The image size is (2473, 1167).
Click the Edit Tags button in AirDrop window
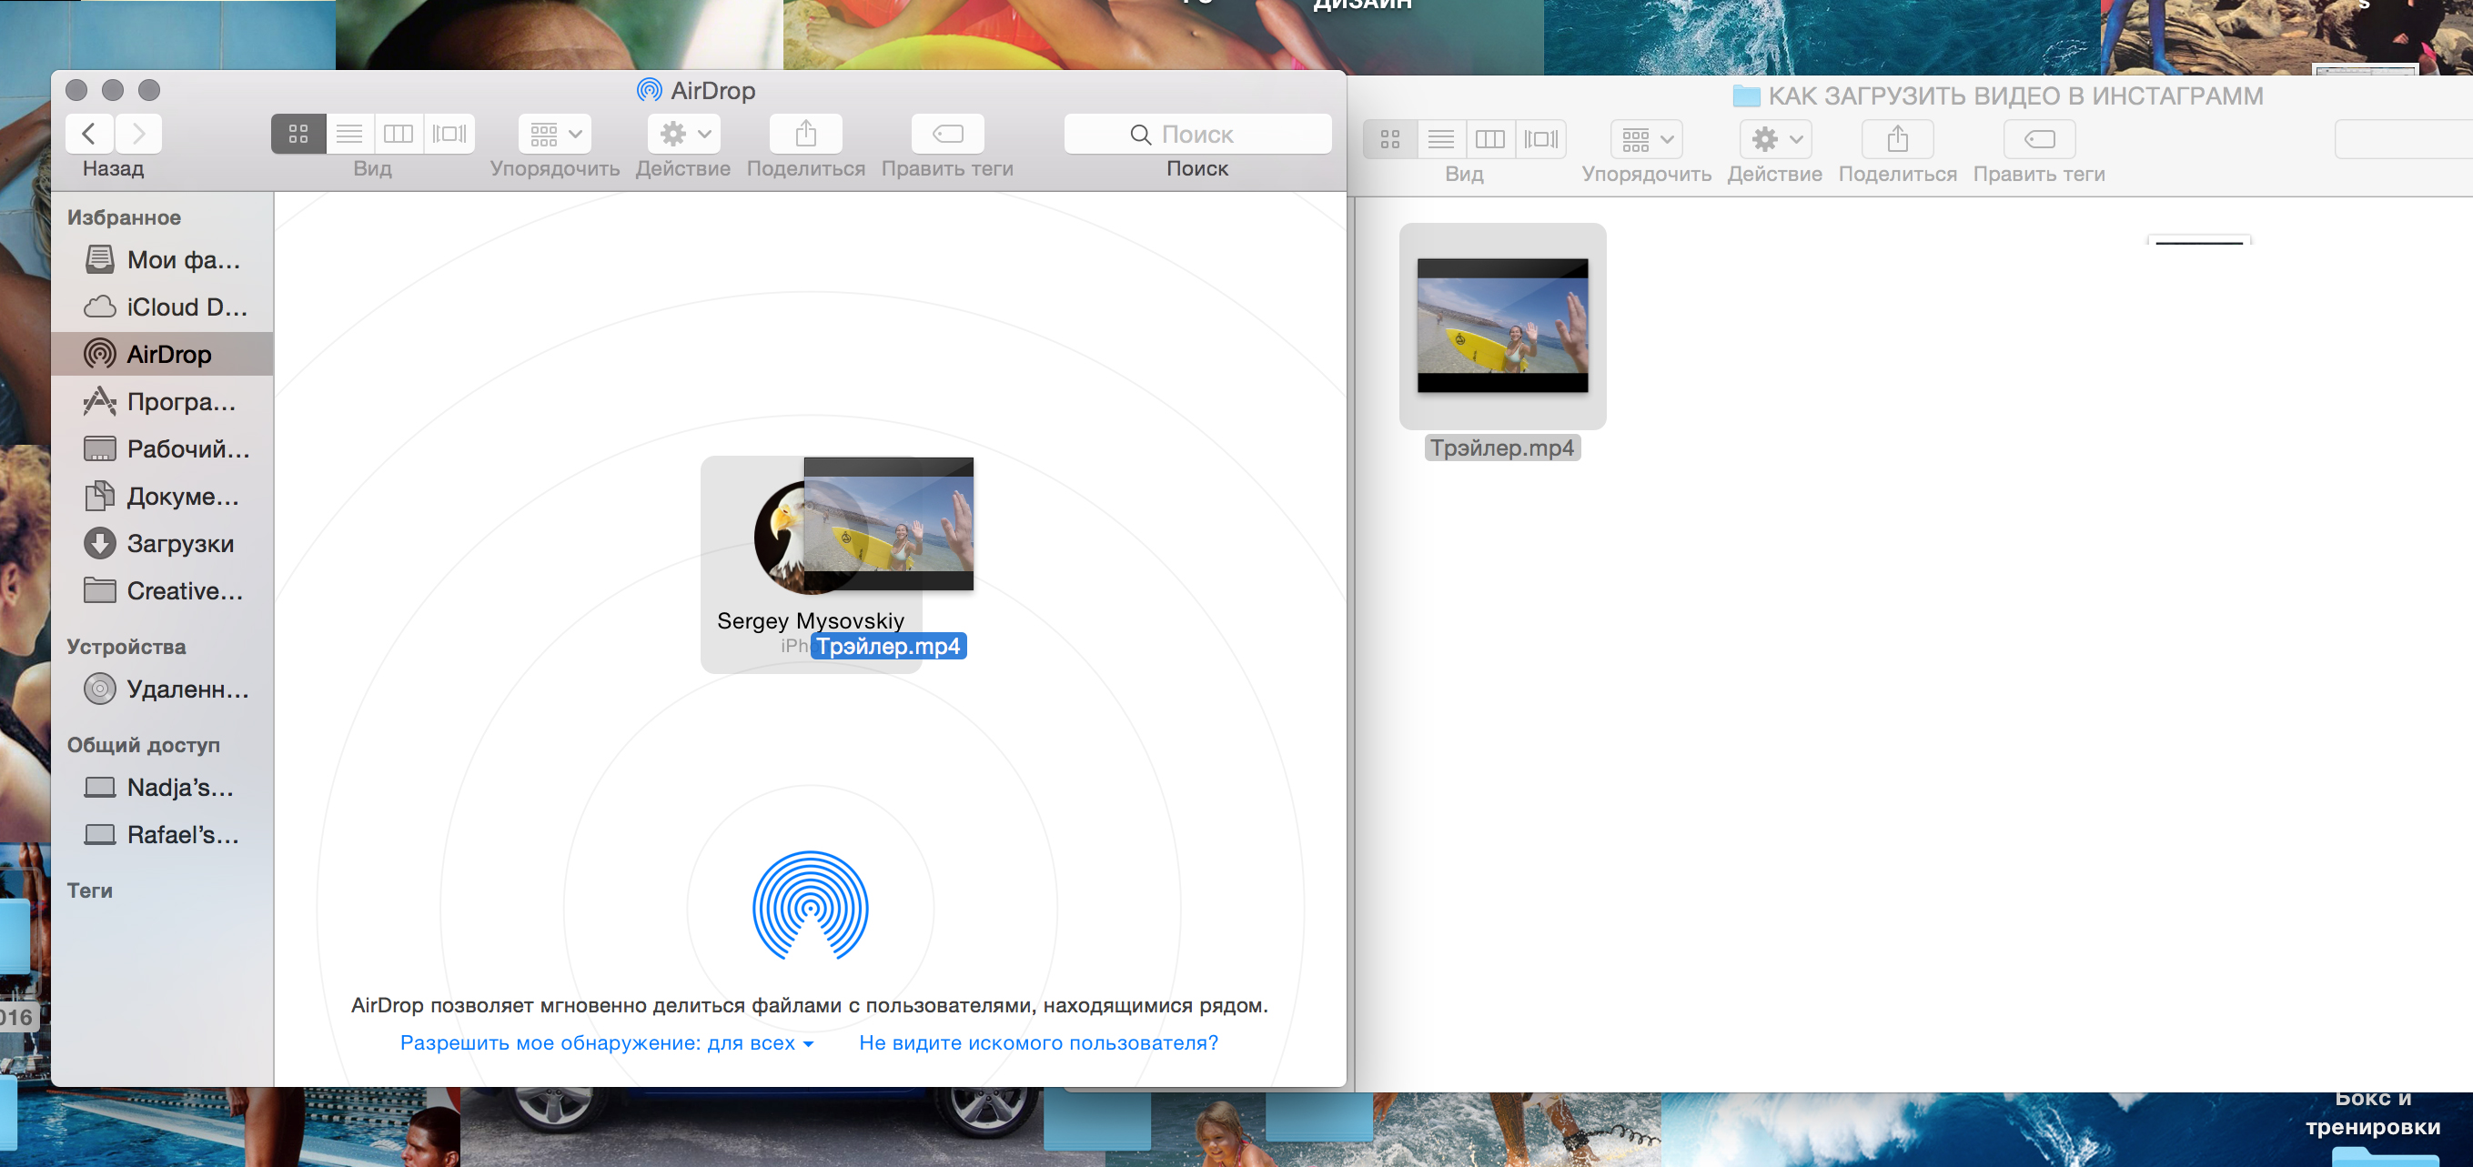tap(947, 134)
